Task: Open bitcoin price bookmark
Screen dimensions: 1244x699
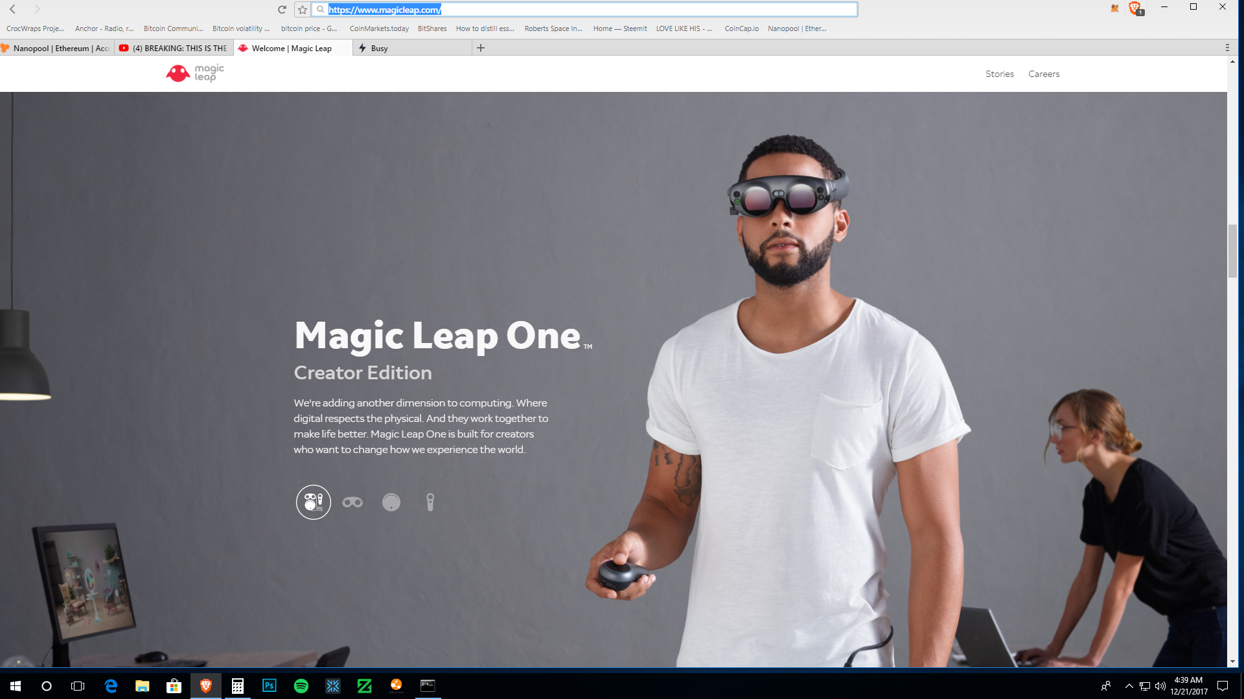Action: click(309, 28)
